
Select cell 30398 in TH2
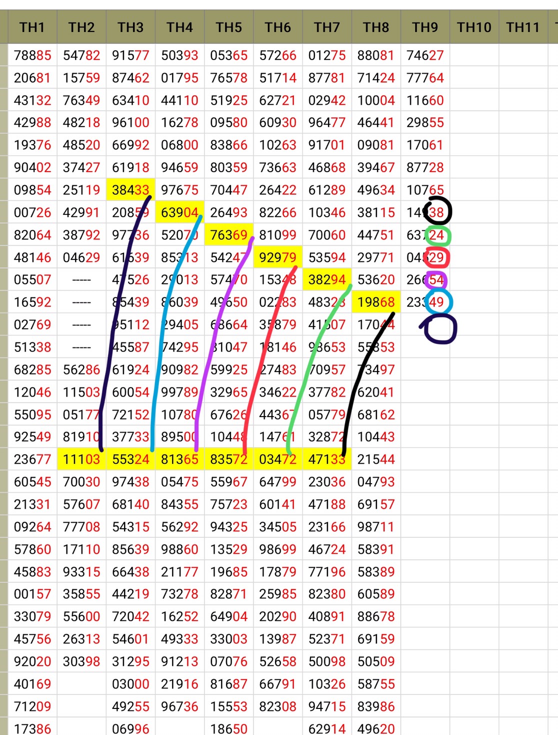(x=81, y=661)
